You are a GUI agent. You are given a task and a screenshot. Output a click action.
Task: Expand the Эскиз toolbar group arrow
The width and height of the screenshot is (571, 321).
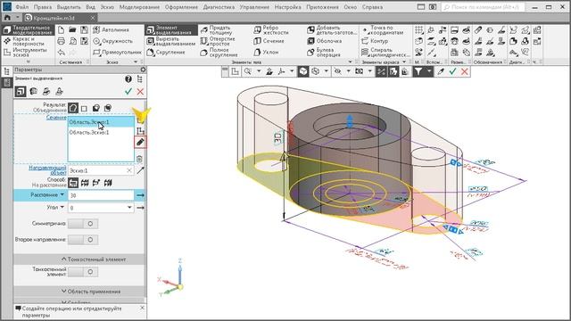pos(136,62)
